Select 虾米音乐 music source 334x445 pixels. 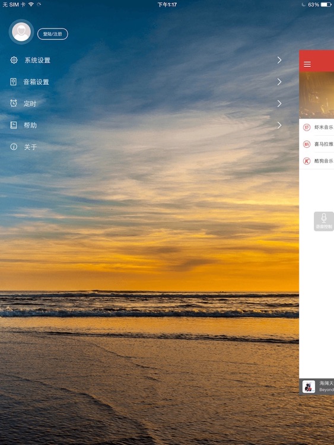317,127
